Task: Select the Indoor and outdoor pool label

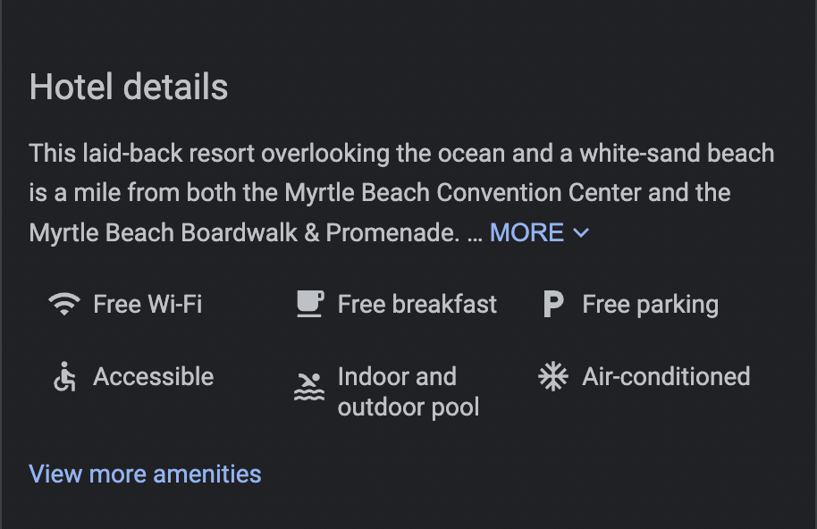Action: point(408,391)
